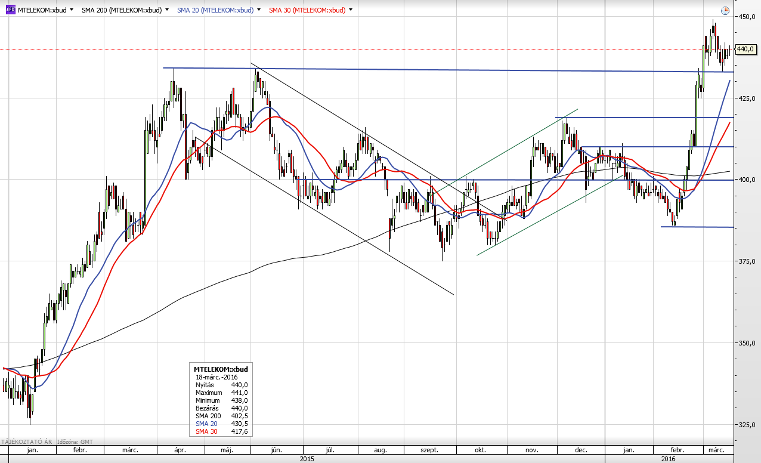Click the TÁJÉKOZTATÓ ÁR label
761x463 pixels.
tap(26, 442)
